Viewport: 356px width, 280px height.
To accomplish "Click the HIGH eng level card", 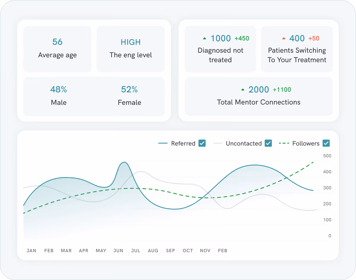I will tap(131, 49).
